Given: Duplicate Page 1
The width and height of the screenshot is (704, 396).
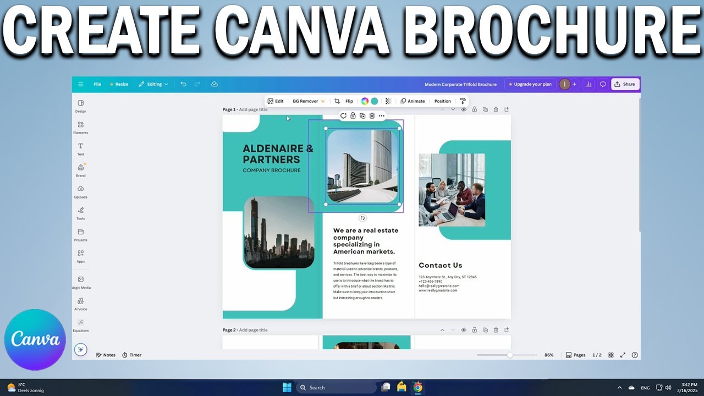Looking at the screenshot, I should 485,109.
